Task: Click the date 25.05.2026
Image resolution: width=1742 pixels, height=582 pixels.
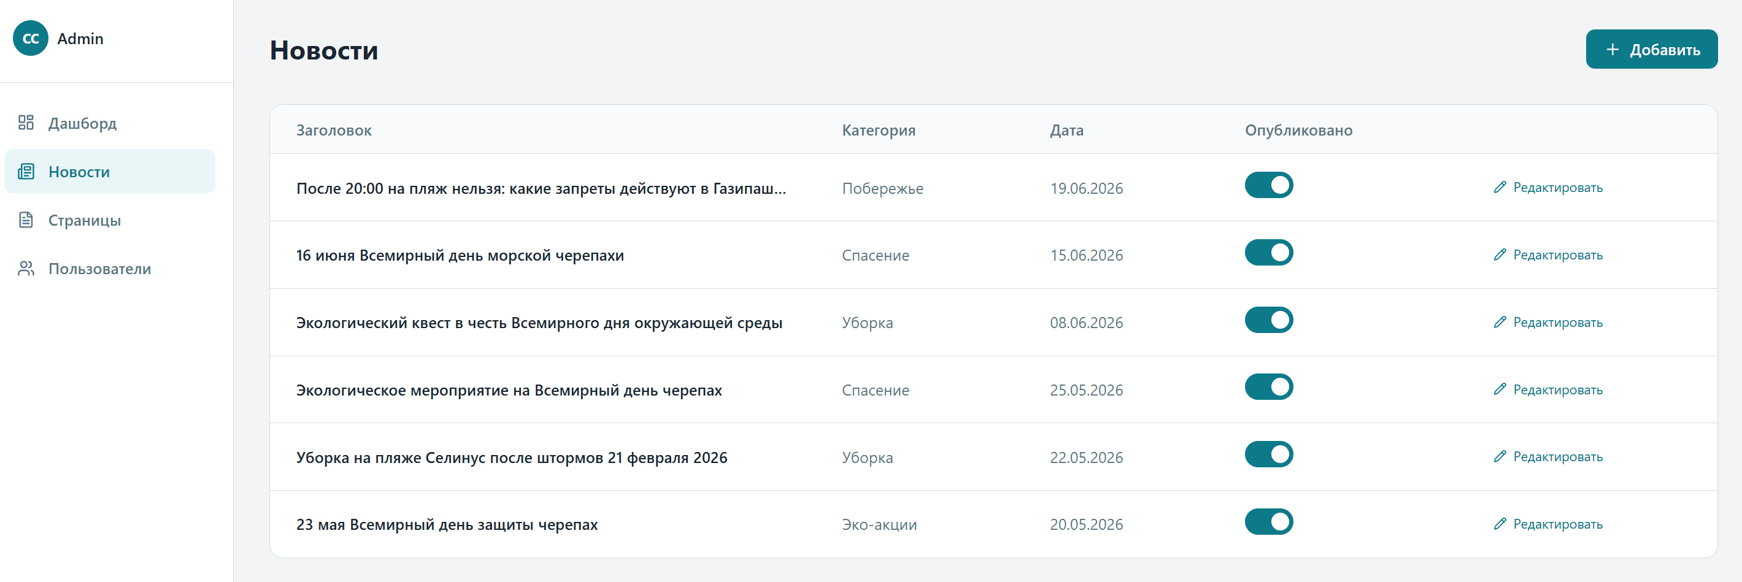Action: point(1086,390)
